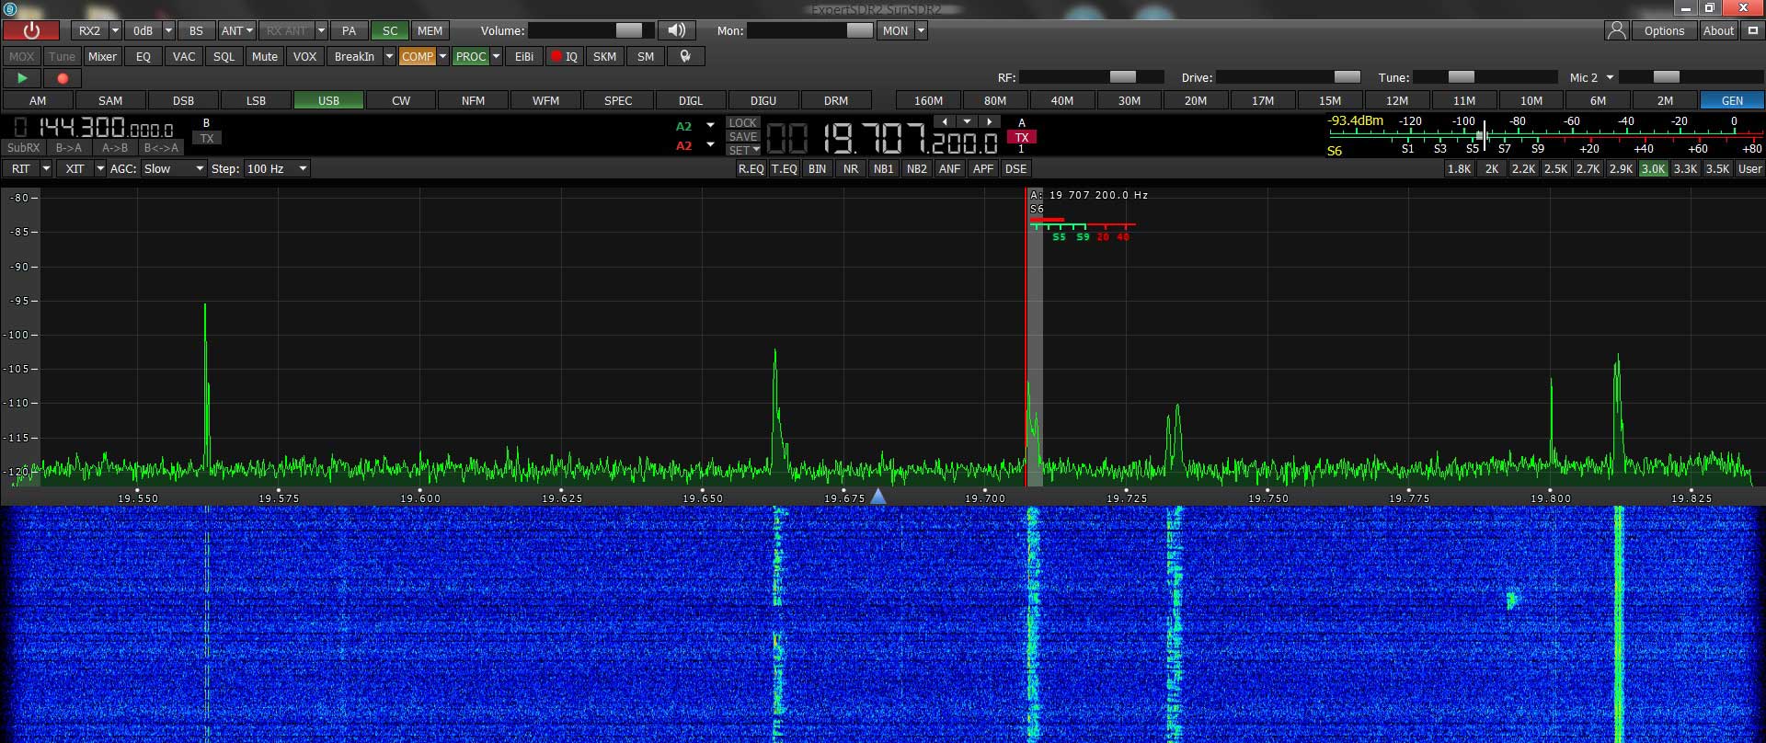Open the AGC Slow dropdown
This screenshot has height=743, width=1766.
pyautogui.click(x=173, y=168)
